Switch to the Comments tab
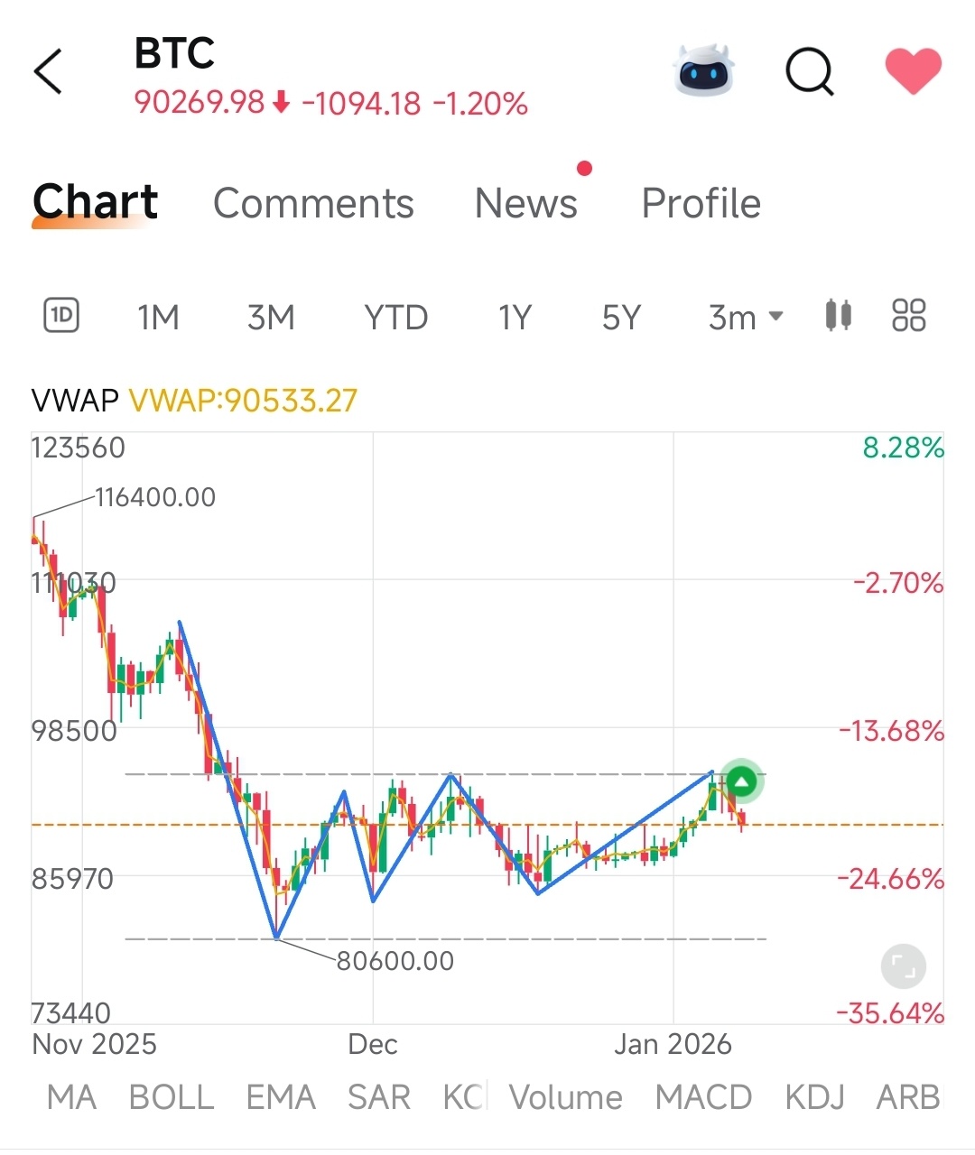This screenshot has width=975, height=1155. click(313, 203)
